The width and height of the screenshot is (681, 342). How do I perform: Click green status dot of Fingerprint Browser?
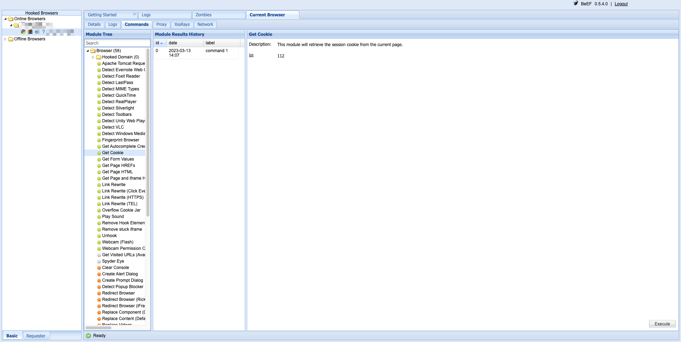[99, 140]
